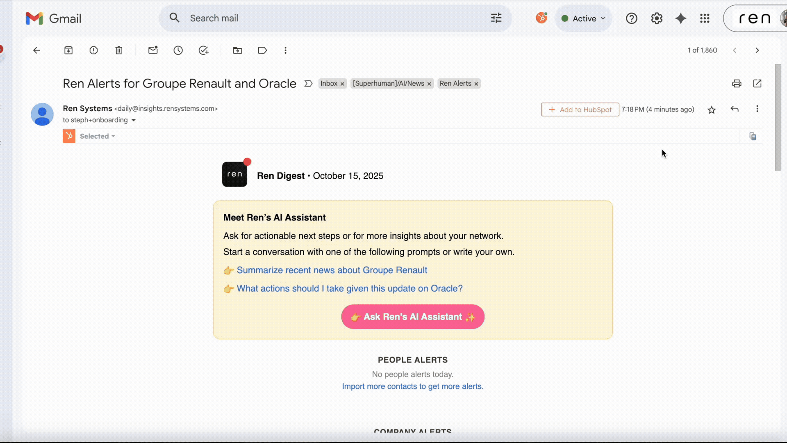Viewport: 787px width, 443px height.
Task: Place cursor in the Search mail field
Action: point(287,18)
